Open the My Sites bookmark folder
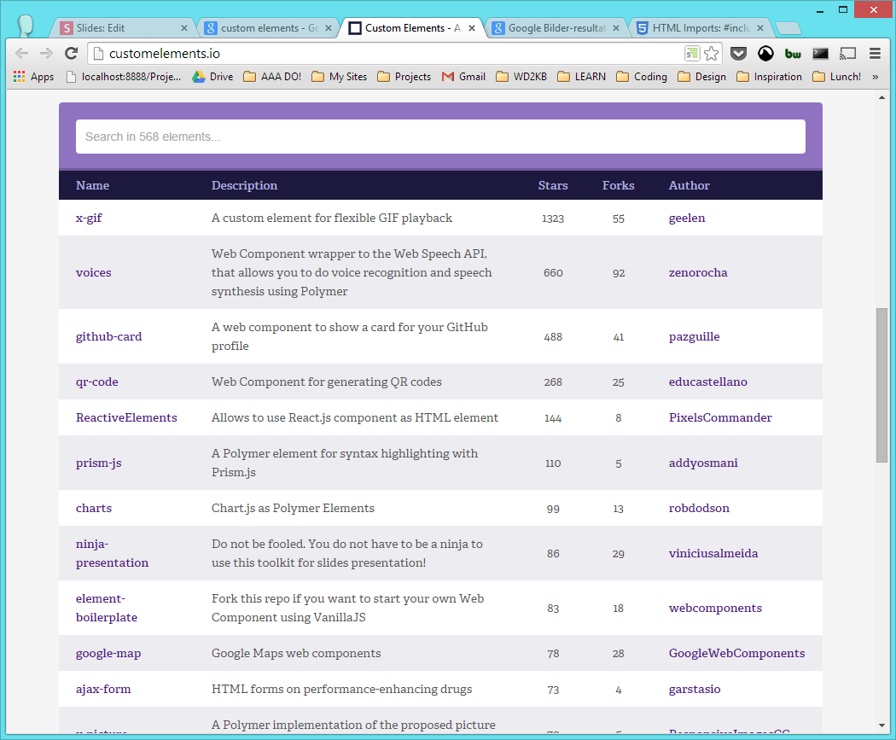 coord(340,77)
